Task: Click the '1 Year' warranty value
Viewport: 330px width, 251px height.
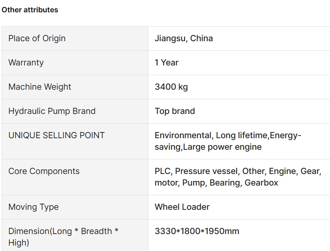Action: 166,62
